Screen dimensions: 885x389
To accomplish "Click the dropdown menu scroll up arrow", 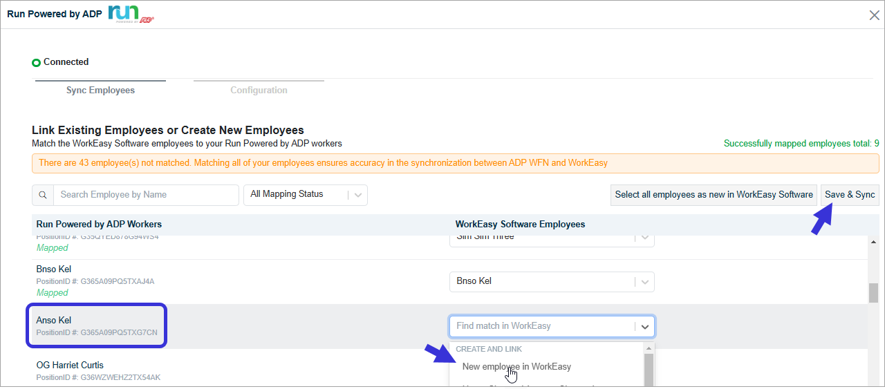I will point(649,349).
